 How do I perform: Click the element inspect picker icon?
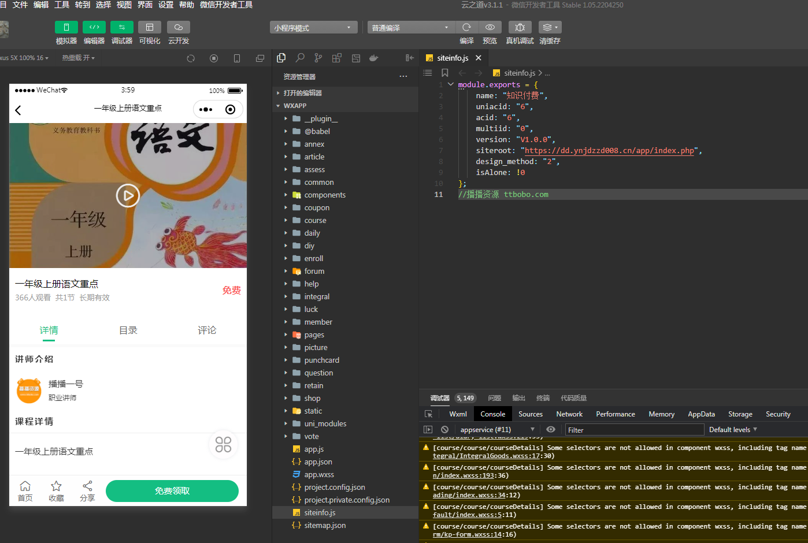429,414
